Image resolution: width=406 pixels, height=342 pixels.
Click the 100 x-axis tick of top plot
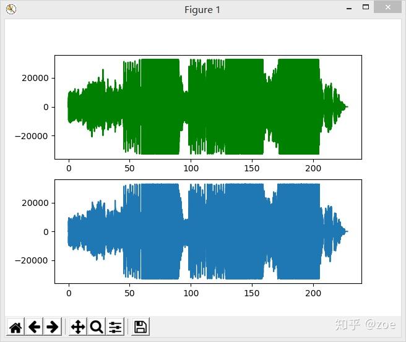[191, 168]
